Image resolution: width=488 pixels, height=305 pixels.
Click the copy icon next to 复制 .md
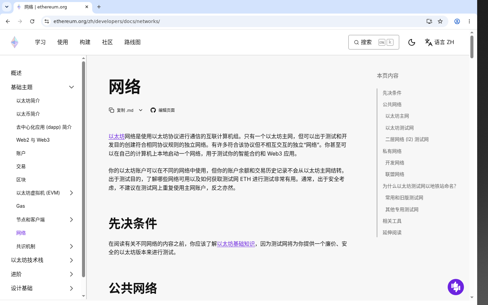[111, 110]
